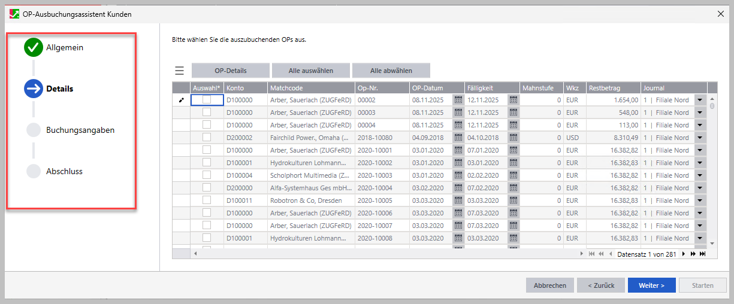Tick Auswahl checkbox for OP 00002
Screen dimensions: 734x304
[x=207, y=100]
